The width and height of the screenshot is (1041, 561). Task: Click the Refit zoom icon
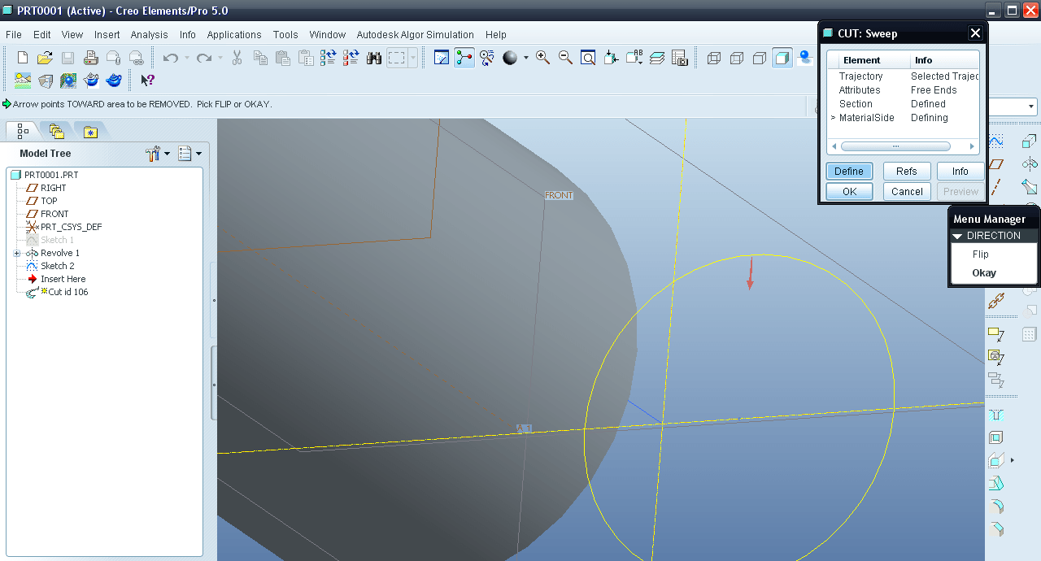(x=588, y=58)
